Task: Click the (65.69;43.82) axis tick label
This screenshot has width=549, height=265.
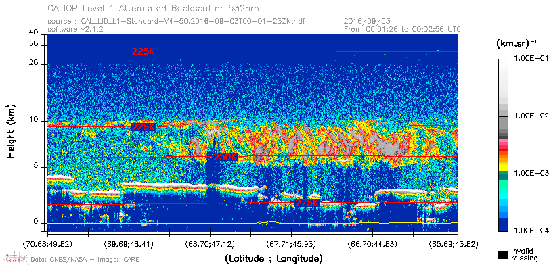Action: pos(454,243)
